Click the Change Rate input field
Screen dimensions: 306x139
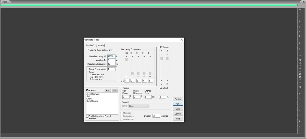[148, 97]
